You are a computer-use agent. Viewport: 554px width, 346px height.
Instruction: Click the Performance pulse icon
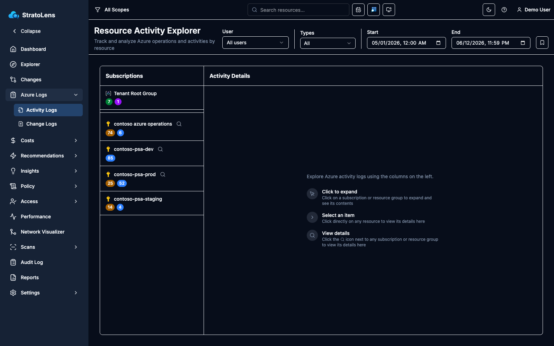(13, 217)
